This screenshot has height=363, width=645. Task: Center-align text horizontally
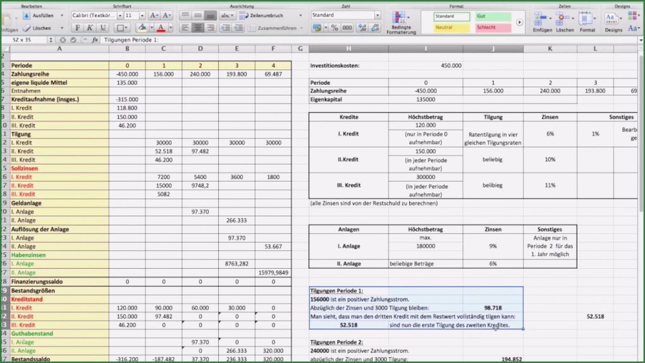199,28
